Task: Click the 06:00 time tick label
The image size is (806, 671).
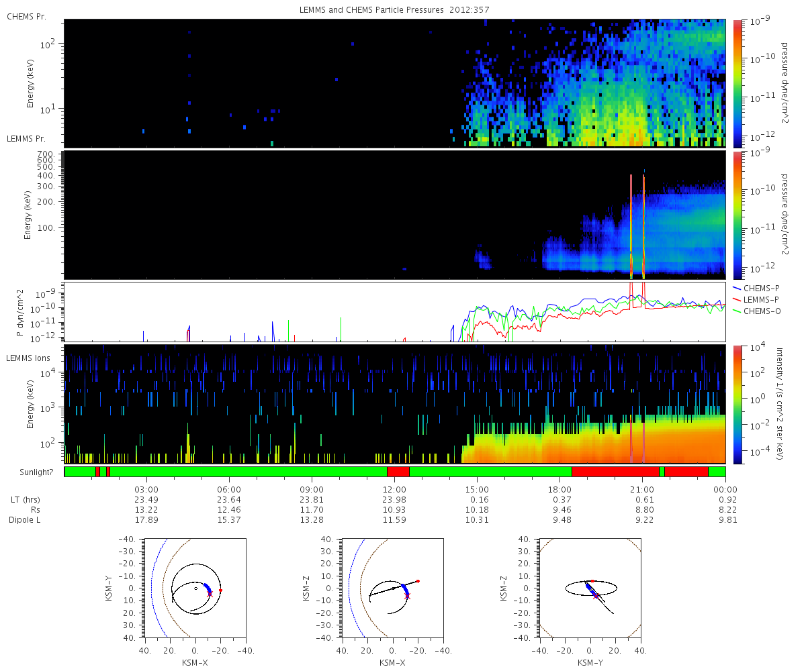Action: [x=230, y=489]
